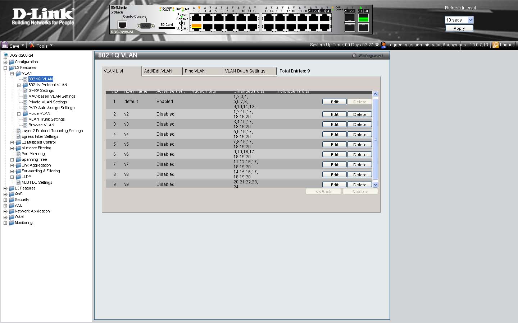Click the Logout key icon
518x323 pixels.
495,45
